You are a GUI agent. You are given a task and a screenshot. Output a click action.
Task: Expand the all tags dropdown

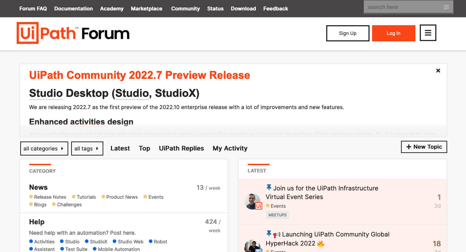pos(87,148)
